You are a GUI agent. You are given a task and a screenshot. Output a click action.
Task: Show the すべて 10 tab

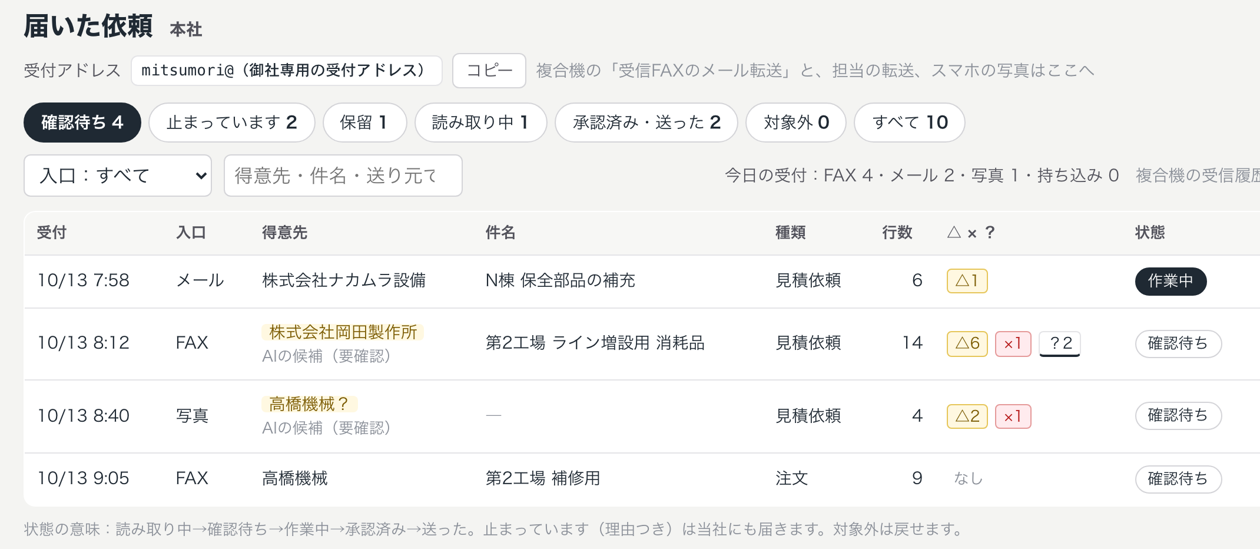tap(910, 123)
